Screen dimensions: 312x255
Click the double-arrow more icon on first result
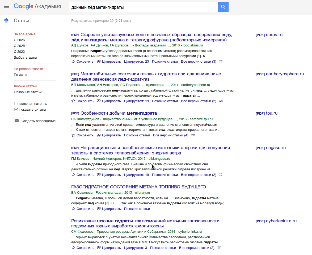[x=221, y=62]
